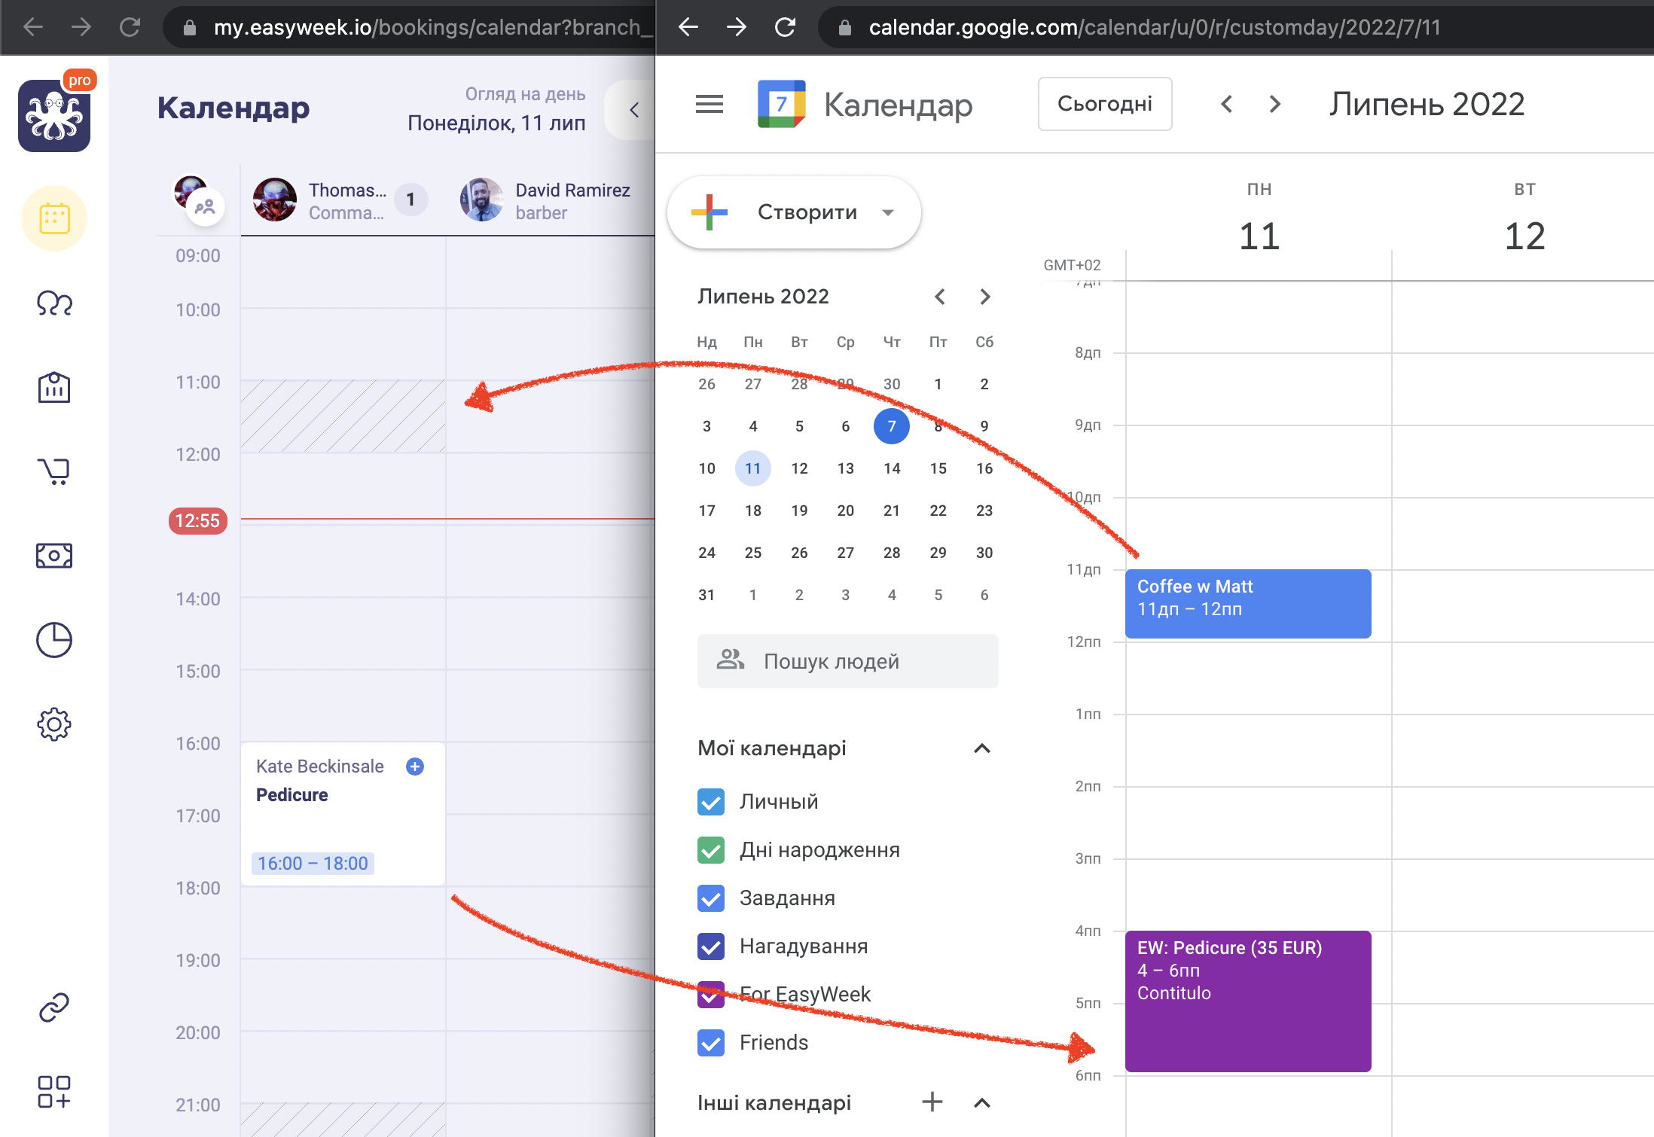
Task: Go to previous month in mini calendar
Action: point(940,297)
